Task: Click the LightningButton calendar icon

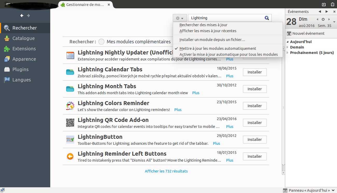Action: pos(70,140)
